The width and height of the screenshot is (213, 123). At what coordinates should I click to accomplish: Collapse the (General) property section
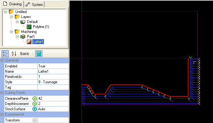click(x=2, y=61)
